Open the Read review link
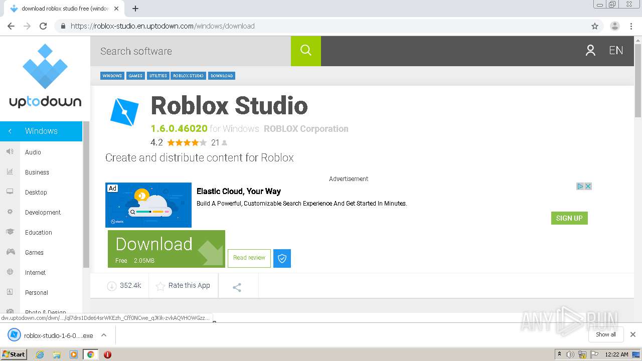Screen dimensions: 642x361 (249, 258)
